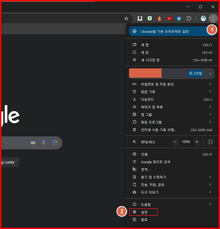Open a new window (새 창)
220x229 pixels.
(x=172, y=53)
